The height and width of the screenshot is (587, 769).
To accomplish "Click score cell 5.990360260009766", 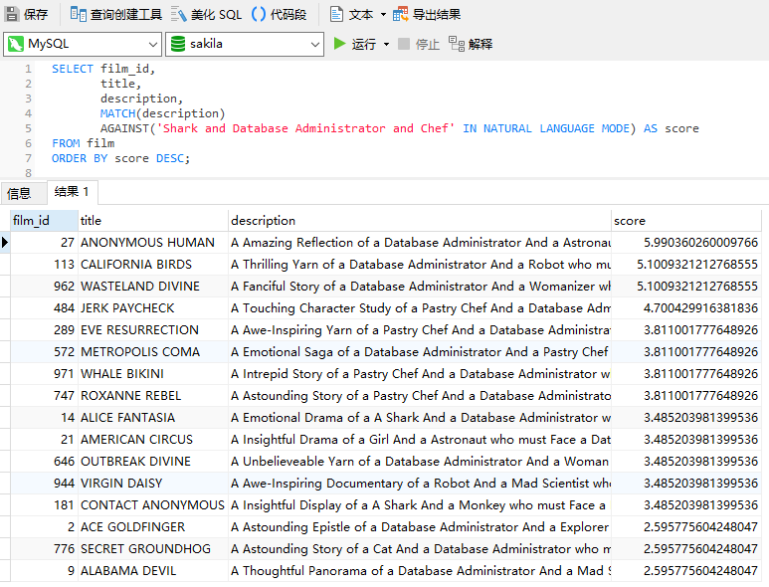I will pyautogui.click(x=686, y=242).
